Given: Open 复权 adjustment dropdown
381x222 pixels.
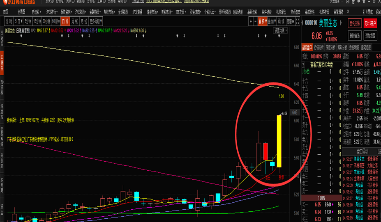Looking at the screenshot, I should tap(262, 22).
